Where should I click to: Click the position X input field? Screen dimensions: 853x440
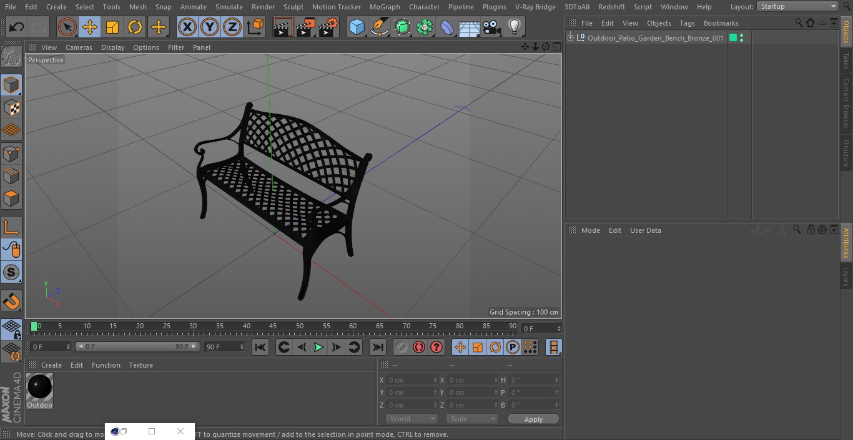tap(412, 380)
